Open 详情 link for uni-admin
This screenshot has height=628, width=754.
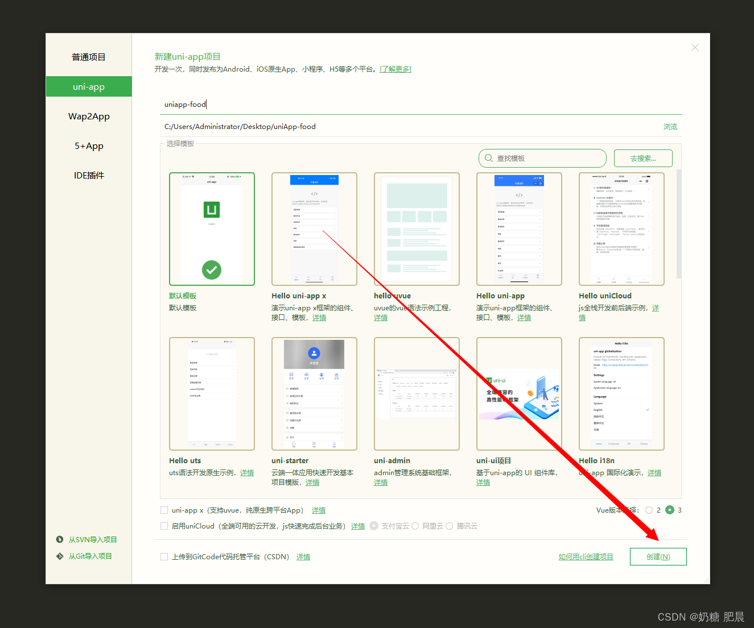tap(381, 483)
